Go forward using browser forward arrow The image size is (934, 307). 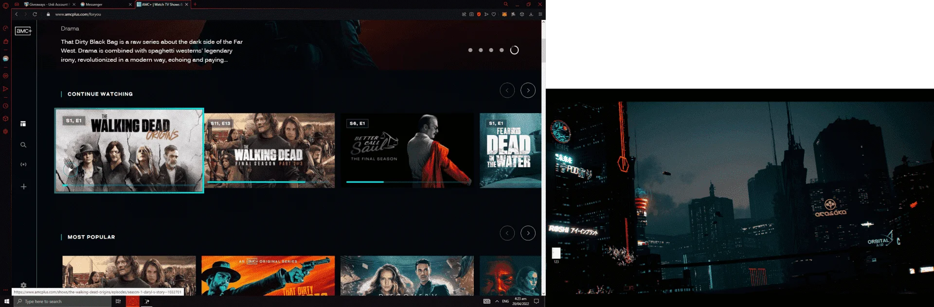pyautogui.click(x=26, y=14)
